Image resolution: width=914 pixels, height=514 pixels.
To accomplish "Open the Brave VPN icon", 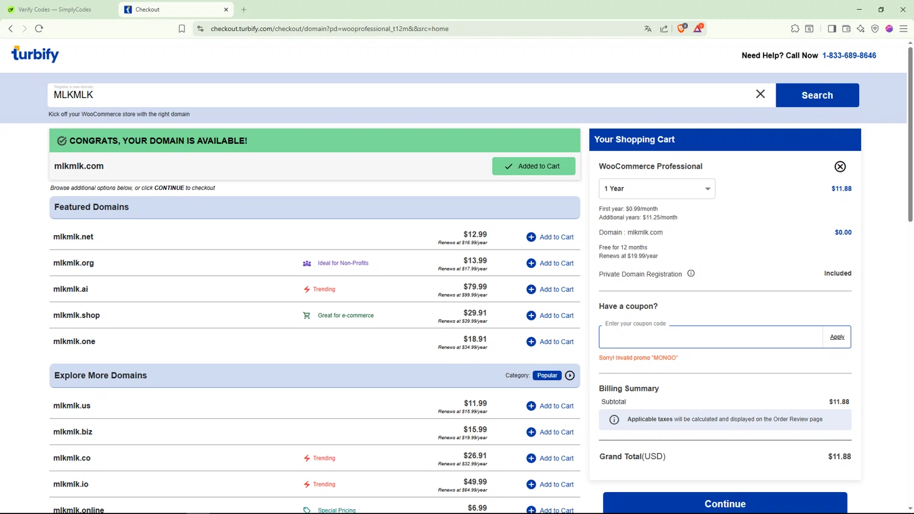I will pos(875,29).
